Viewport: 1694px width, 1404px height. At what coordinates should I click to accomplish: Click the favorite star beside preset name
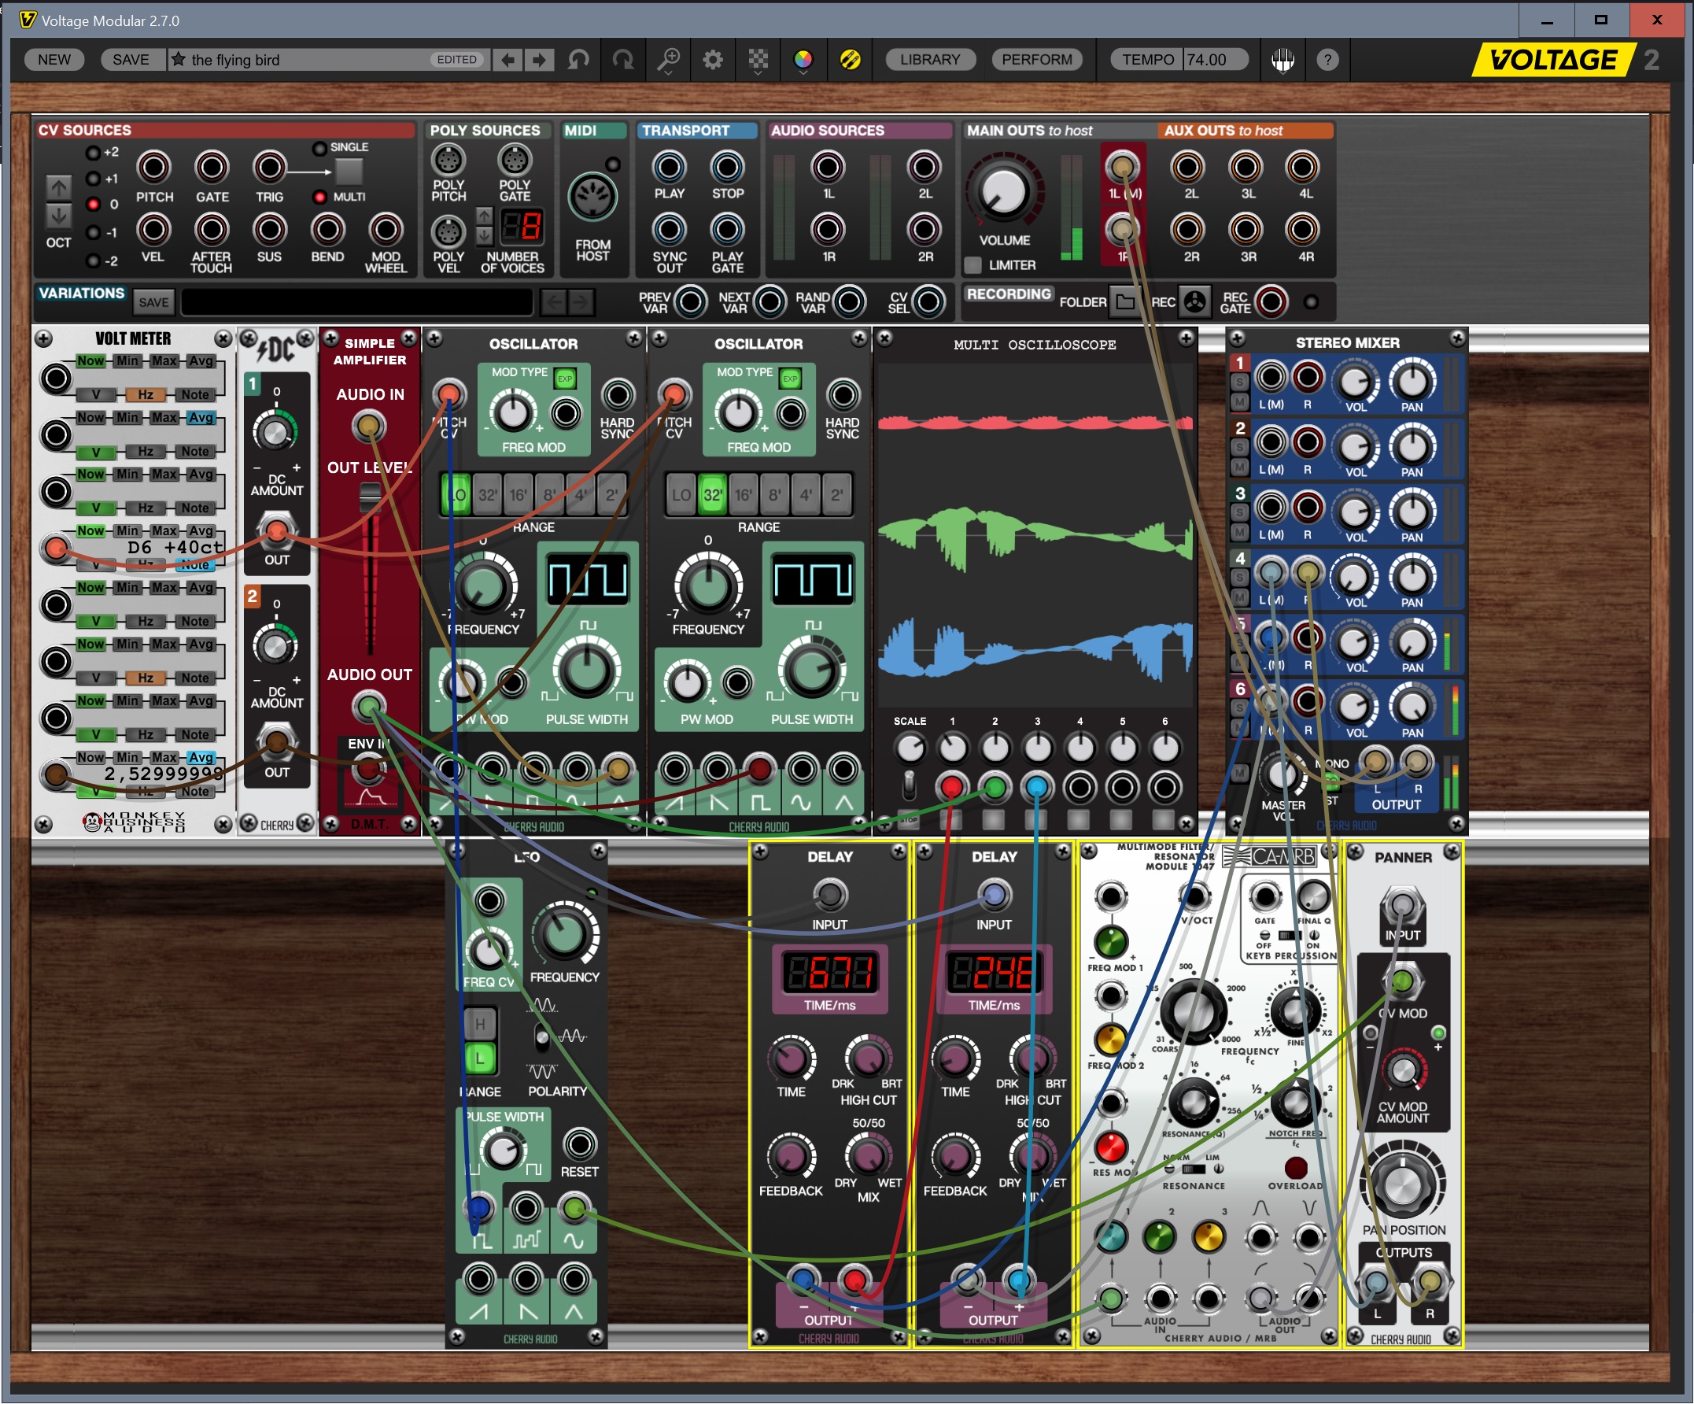tap(179, 60)
